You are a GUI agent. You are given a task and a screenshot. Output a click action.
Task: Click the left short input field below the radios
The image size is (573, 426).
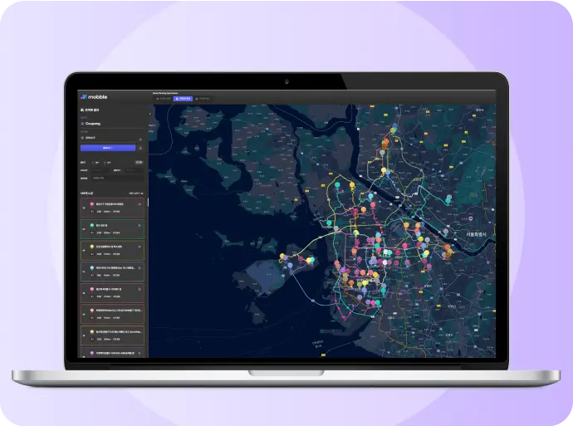100,170
